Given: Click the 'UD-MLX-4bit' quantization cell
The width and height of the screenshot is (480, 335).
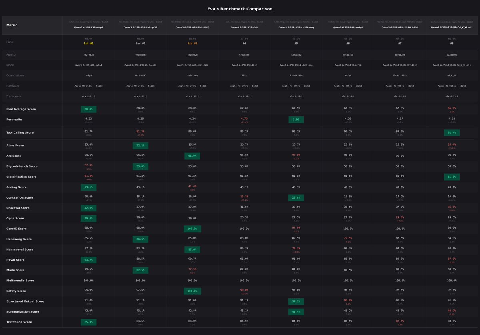Looking at the screenshot, I should coord(400,76).
